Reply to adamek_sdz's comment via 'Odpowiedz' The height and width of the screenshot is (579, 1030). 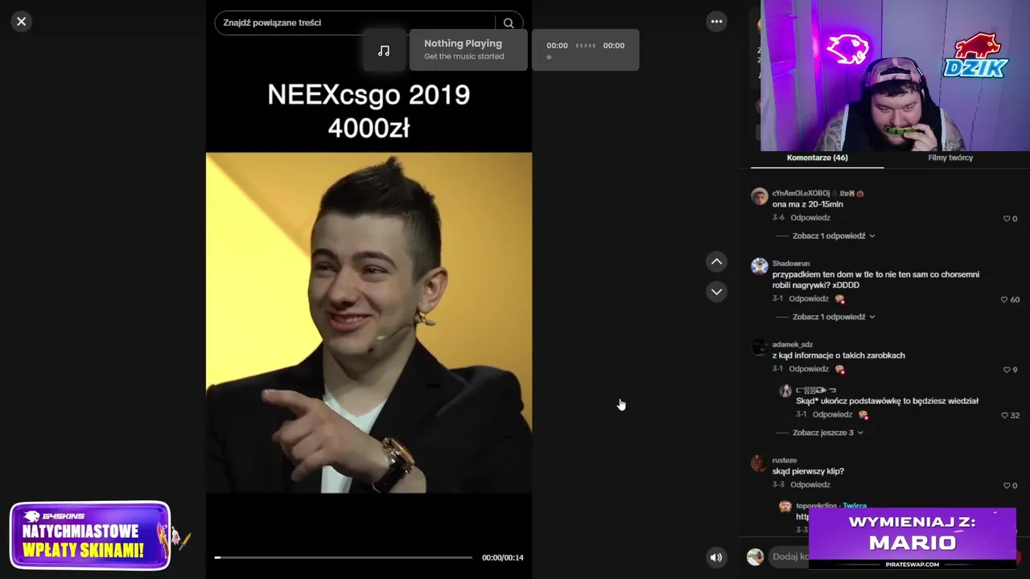pos(809,369)
